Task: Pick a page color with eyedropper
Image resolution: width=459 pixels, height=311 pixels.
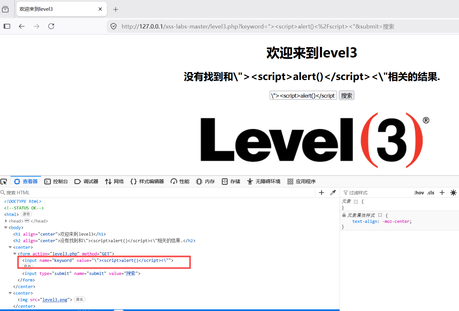Action: pyautogui.click(x=333, y=193)
